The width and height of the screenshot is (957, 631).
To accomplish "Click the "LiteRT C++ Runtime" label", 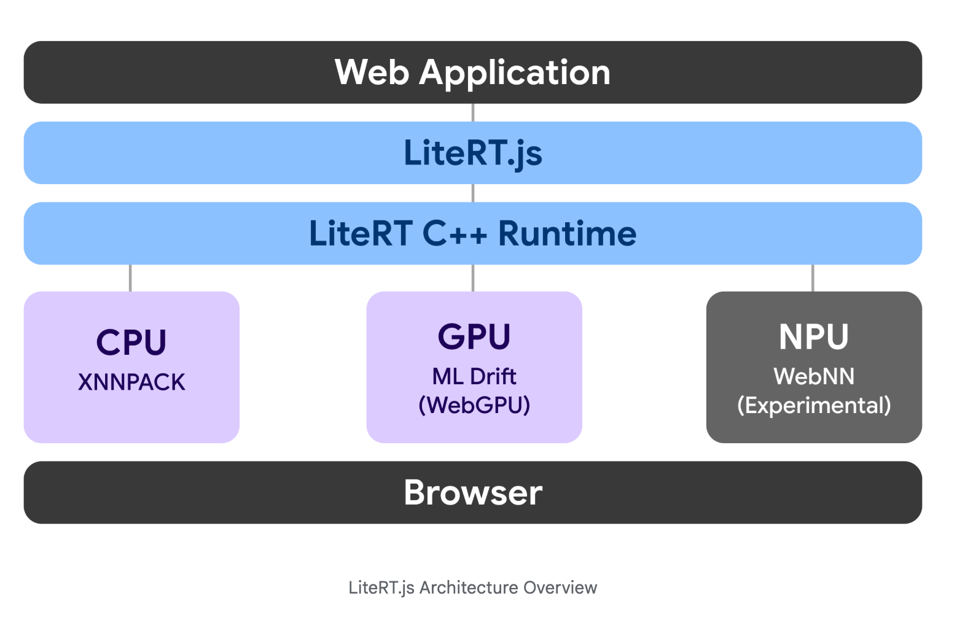I will pos(472,233).
